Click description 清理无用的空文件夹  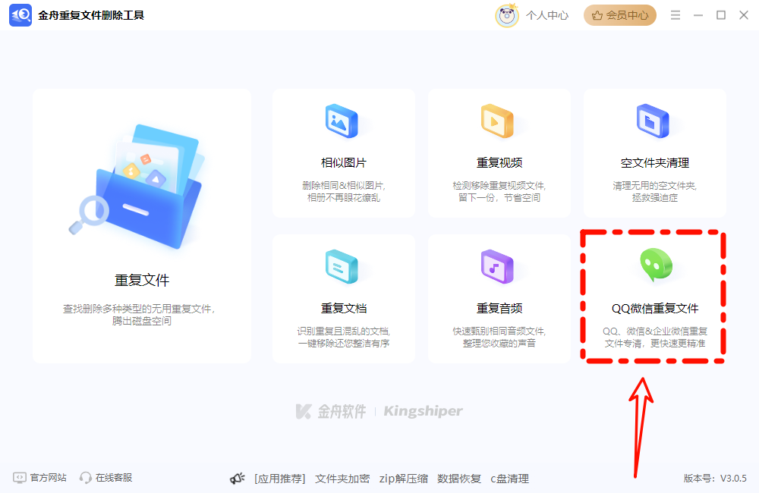[654, 185]
